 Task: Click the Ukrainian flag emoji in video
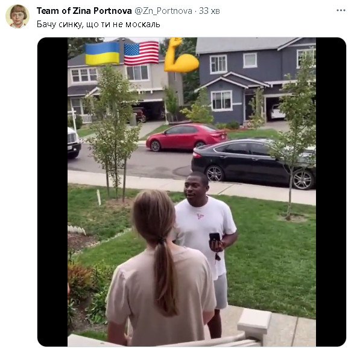[103, 53]
